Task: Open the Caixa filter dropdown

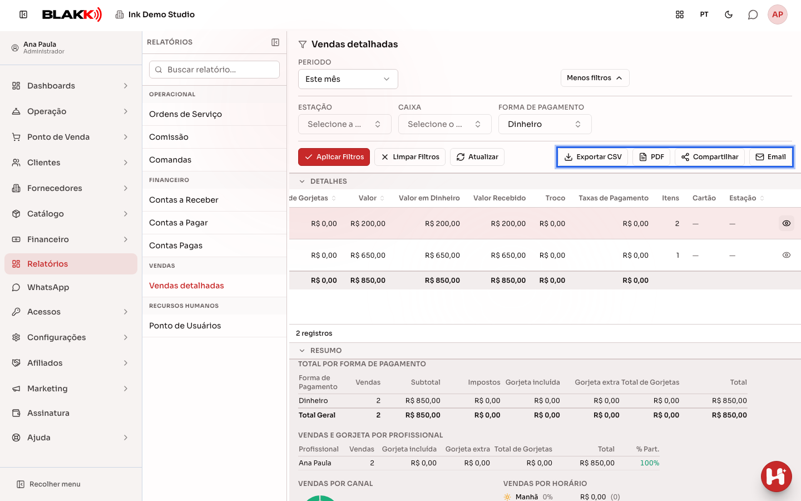Action: [445, 124]
